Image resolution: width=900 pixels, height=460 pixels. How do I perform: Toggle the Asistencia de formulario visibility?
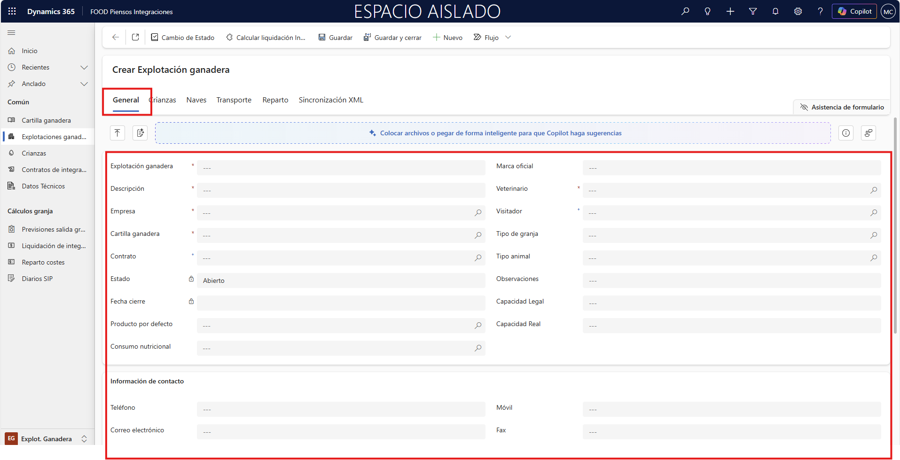click(x=841, y=107)
